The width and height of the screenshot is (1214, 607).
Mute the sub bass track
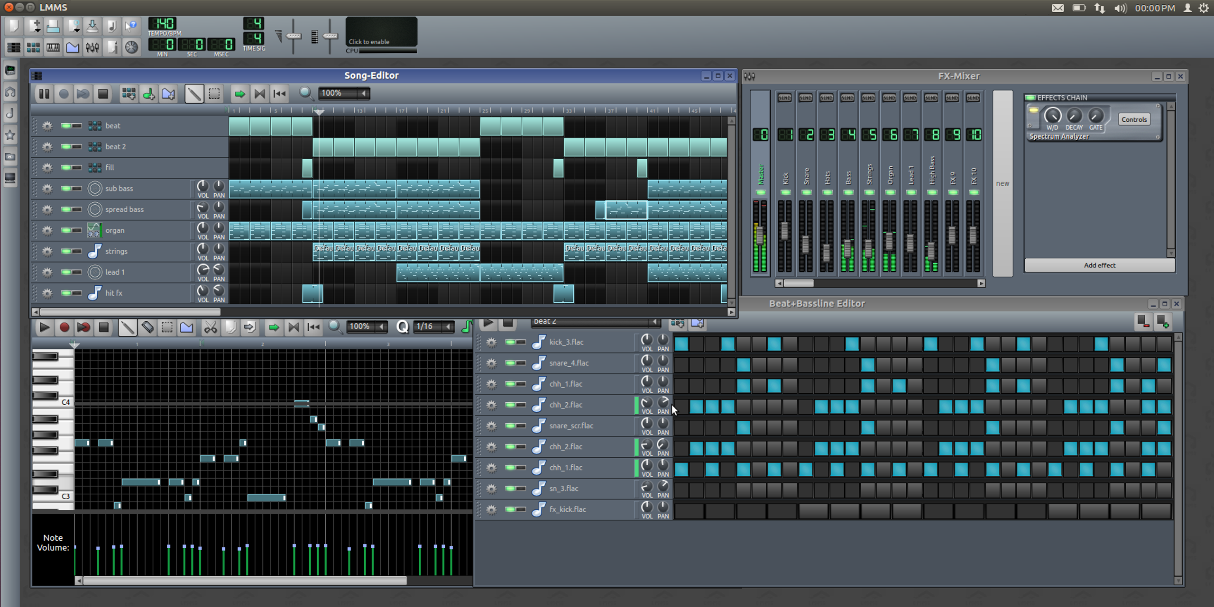click(x=68, y=188)
